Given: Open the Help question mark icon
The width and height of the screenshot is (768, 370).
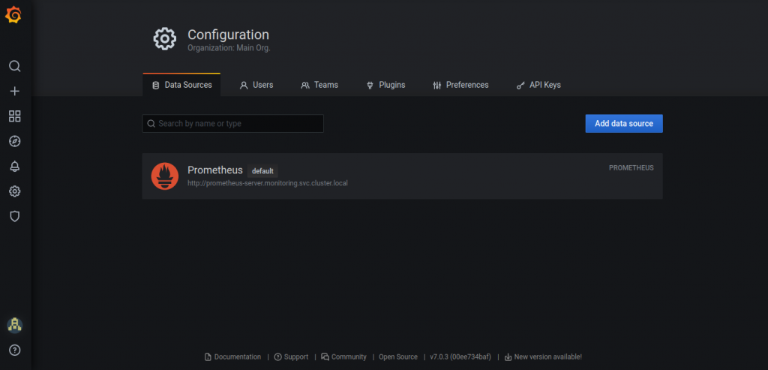Looking at the screenshot, I should 14,350.
